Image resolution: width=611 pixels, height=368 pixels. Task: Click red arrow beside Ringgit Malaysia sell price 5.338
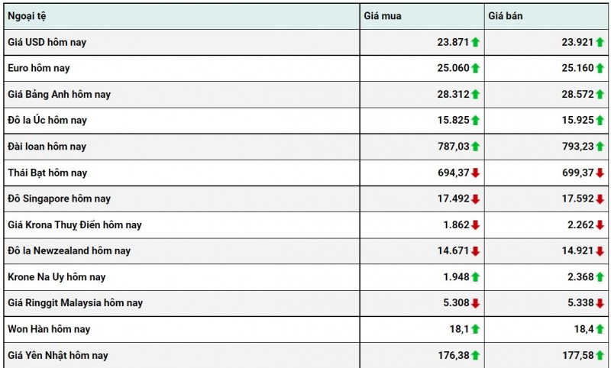[600, 303]
